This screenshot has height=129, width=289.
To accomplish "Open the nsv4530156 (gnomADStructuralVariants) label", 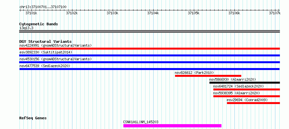I will click(56, 59).
